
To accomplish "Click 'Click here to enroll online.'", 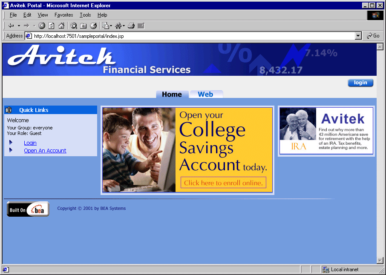I will (x=223, y=183).
